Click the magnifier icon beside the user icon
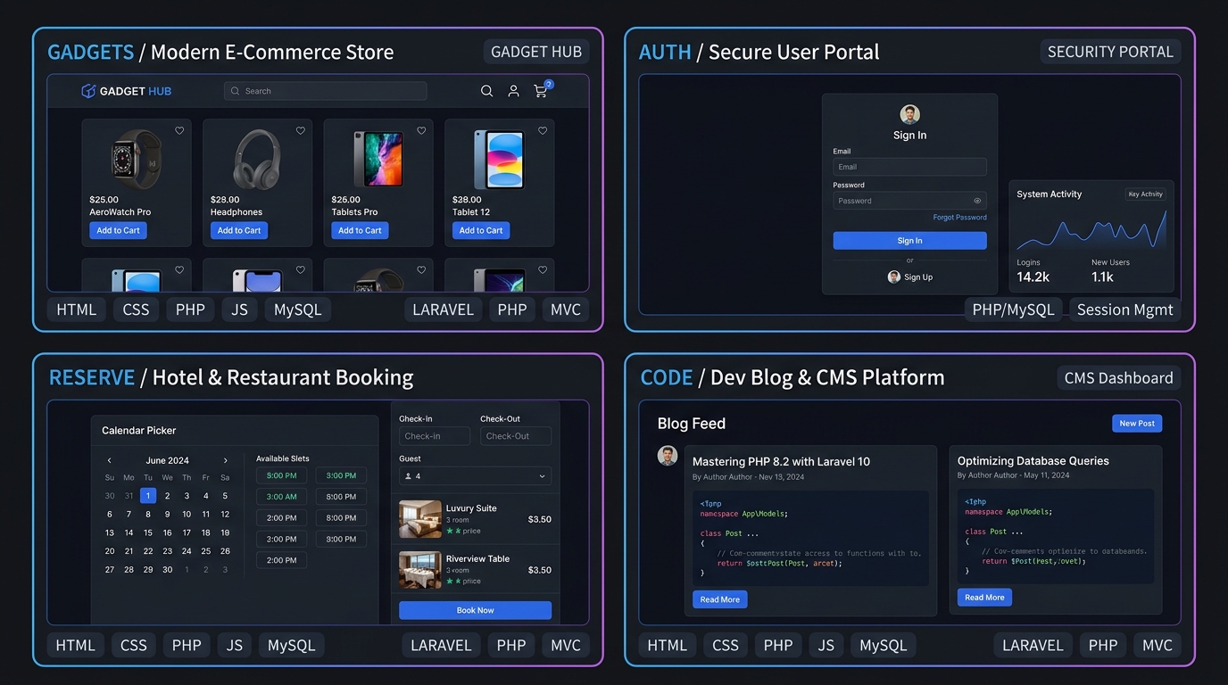 click(x=486, y=91)
